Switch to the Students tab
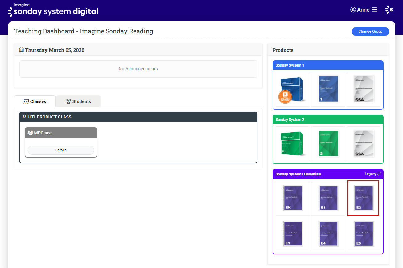 [78, 101]
